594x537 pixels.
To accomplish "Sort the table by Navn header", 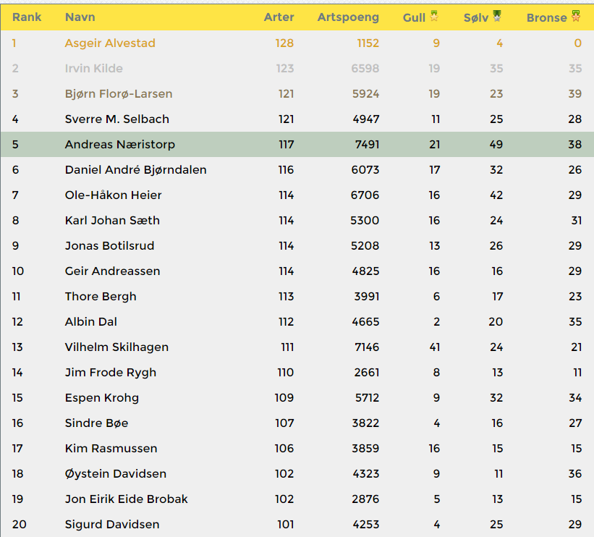I will point(80,17).
